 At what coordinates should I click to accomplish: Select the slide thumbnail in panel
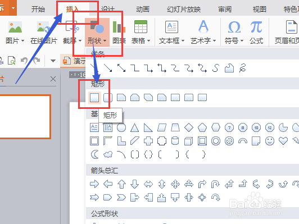click(x=25, y=117)
